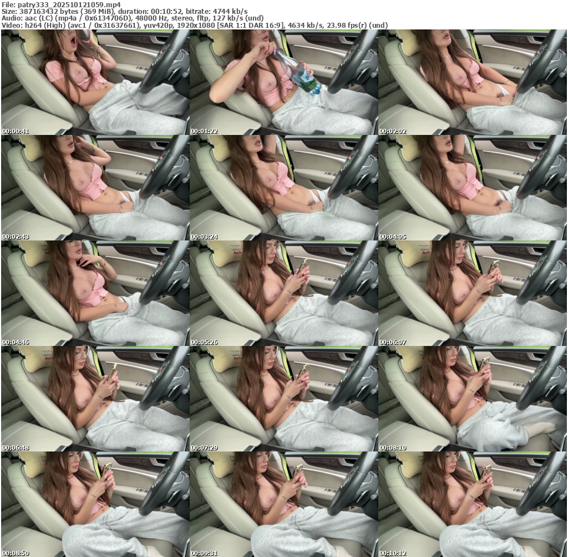Image resolution: width=568 pixels, height=557 pixels.
Task: Select the thumbnail at timestamp 00:07:29
Action: (x=283, y=399)
